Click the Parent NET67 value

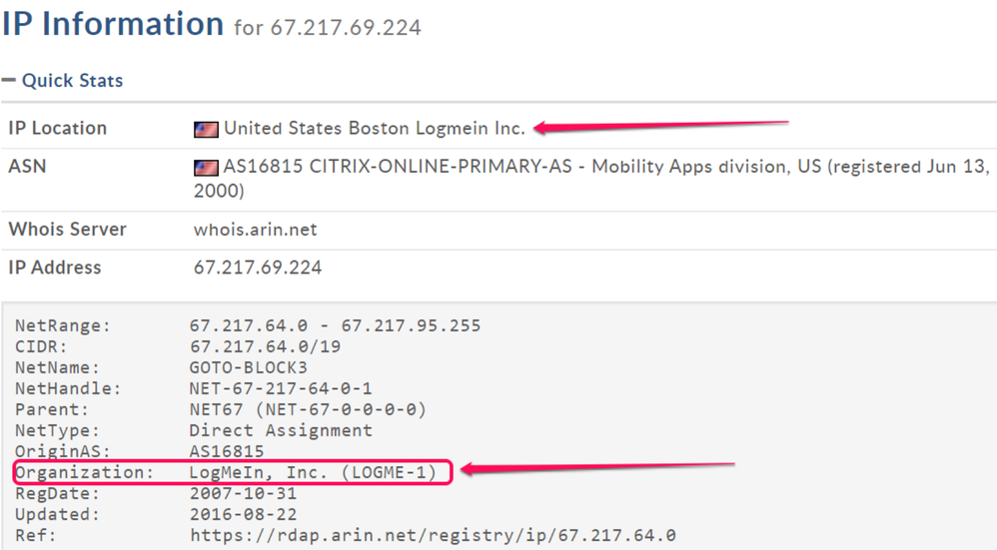point(308,409)
